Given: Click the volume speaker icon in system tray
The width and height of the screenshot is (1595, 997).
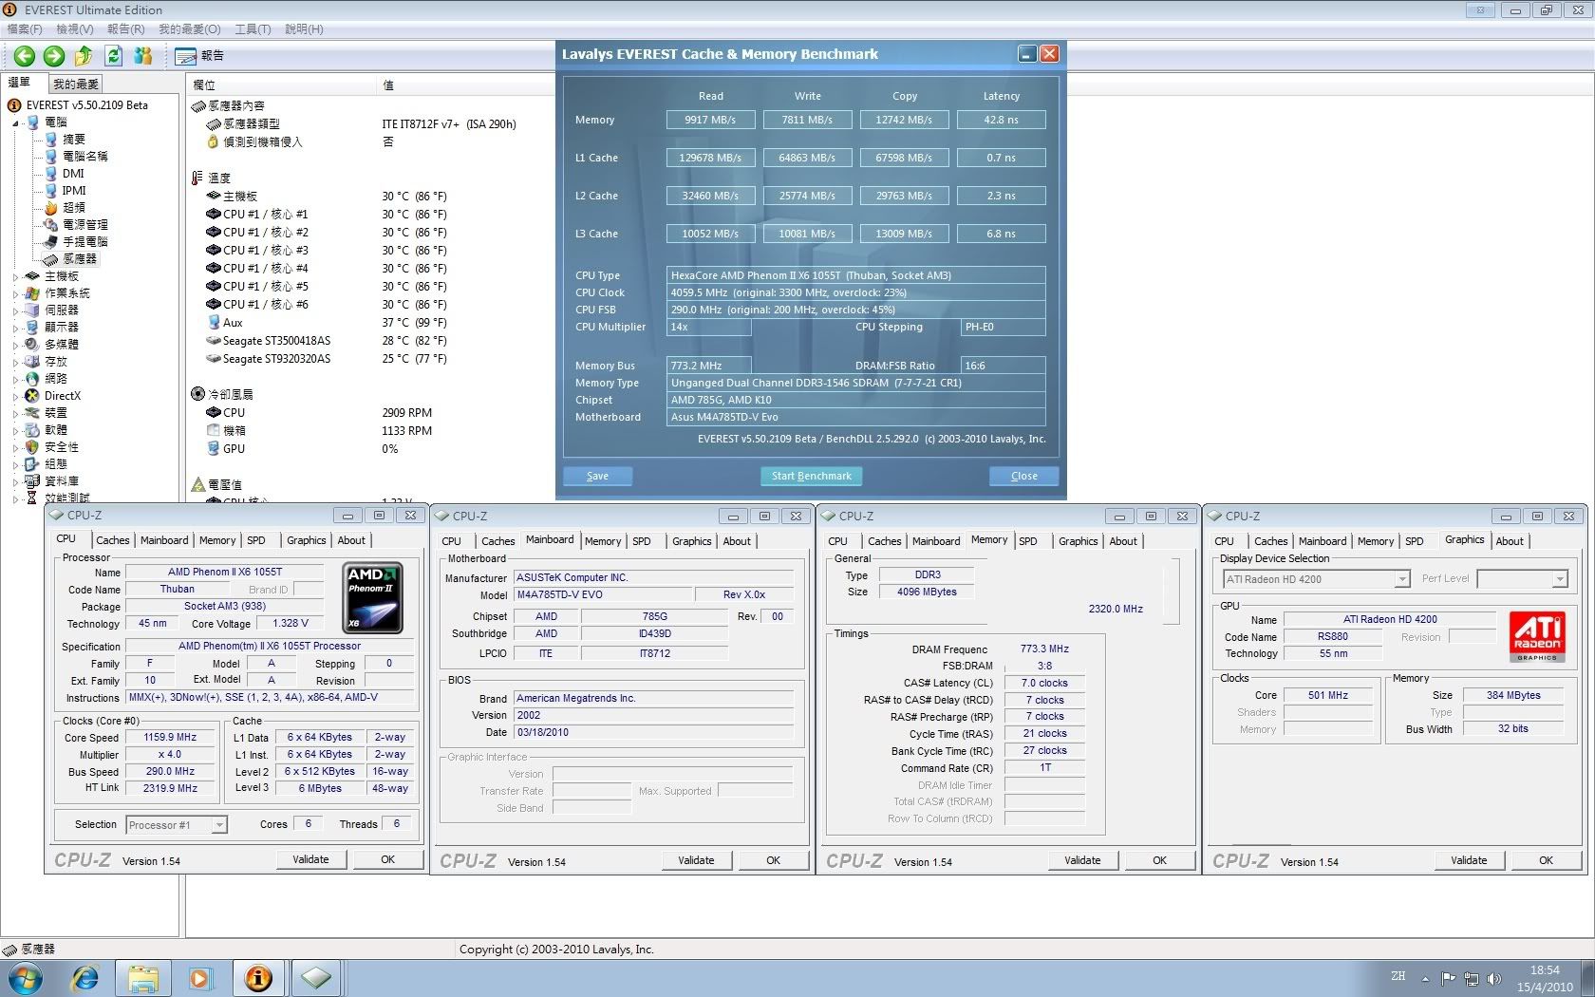Looking at the screenshot, I should pos(1494,978).
